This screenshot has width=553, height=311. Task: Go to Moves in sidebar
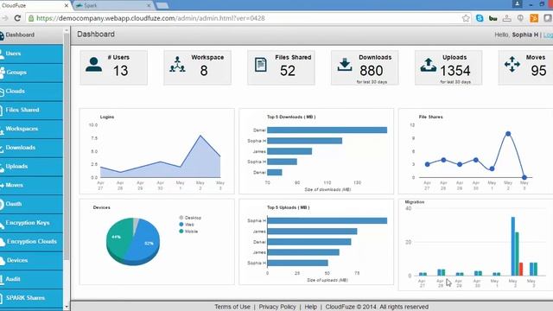(31, 185)
